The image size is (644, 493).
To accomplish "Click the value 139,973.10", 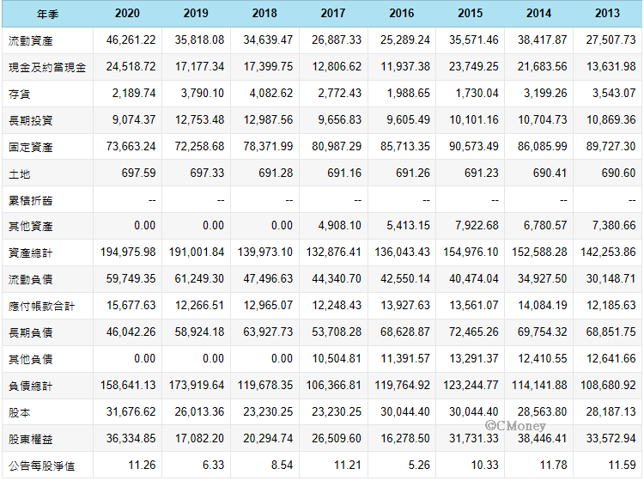I will tap(265, 252).
